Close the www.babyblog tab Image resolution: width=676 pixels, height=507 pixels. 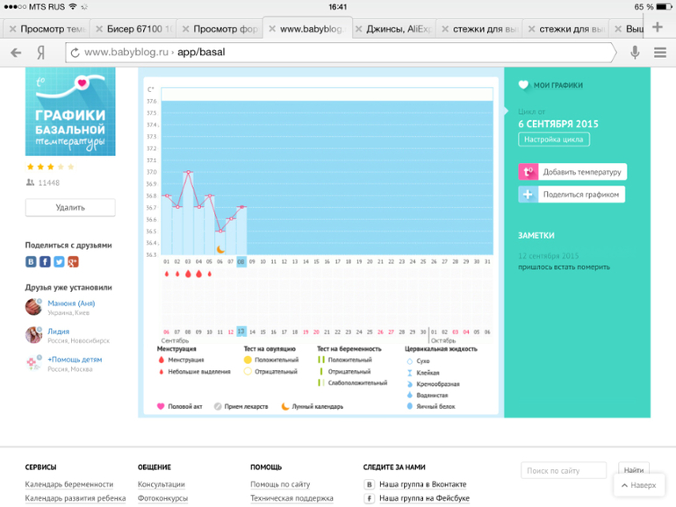tap(270, 29)
